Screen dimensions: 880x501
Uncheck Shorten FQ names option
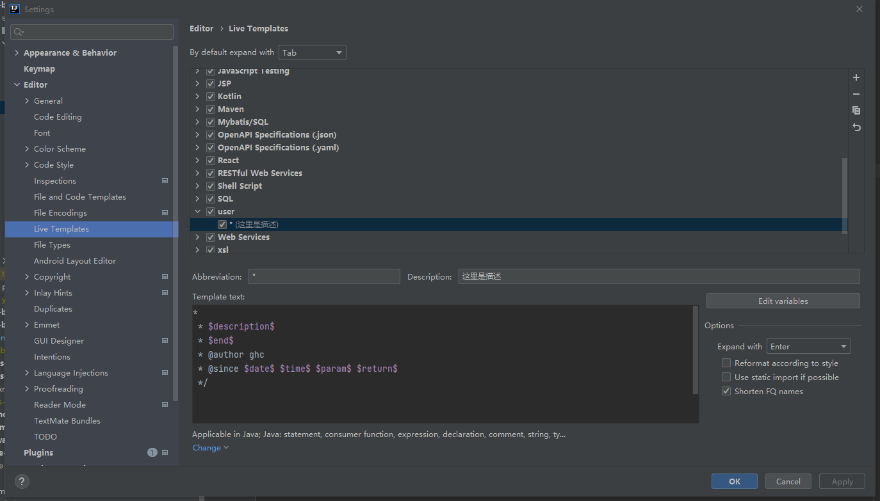tap(726, 391)
